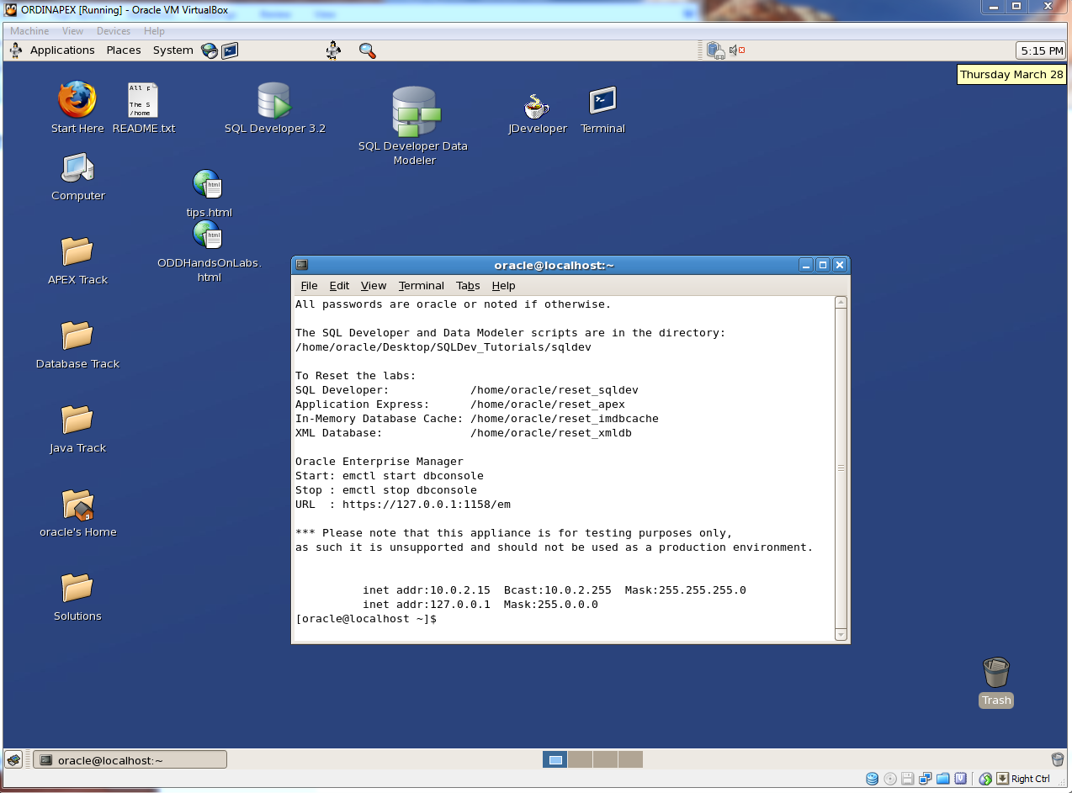1072x793 pixels.
Task: Open the VirtualBox View menu
Action: coord(72,31)
